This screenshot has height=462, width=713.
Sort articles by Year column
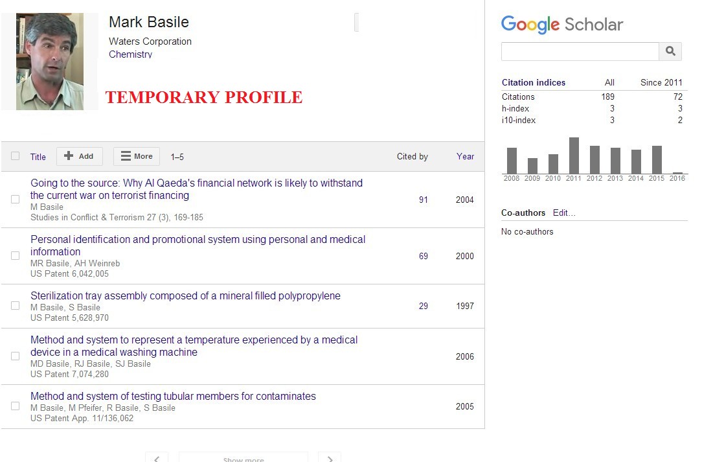465,156
